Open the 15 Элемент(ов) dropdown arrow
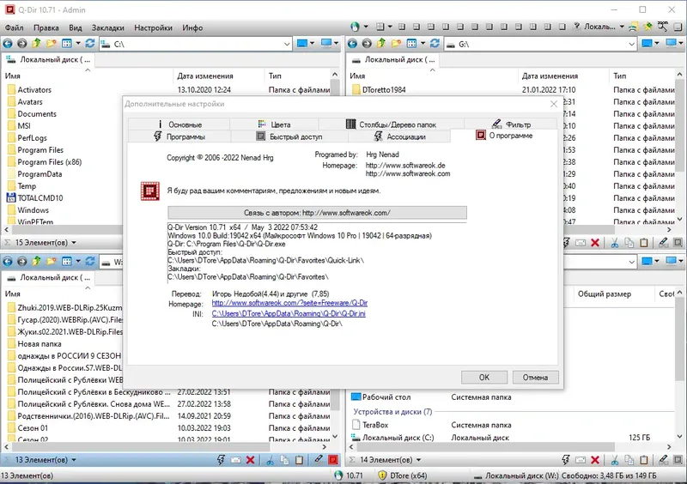The width and height of the screenshot is (687, 484). [x=74, y=242]
